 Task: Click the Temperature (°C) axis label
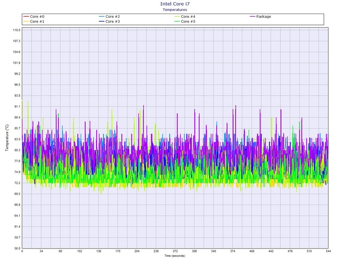click(x=7, y=138)
